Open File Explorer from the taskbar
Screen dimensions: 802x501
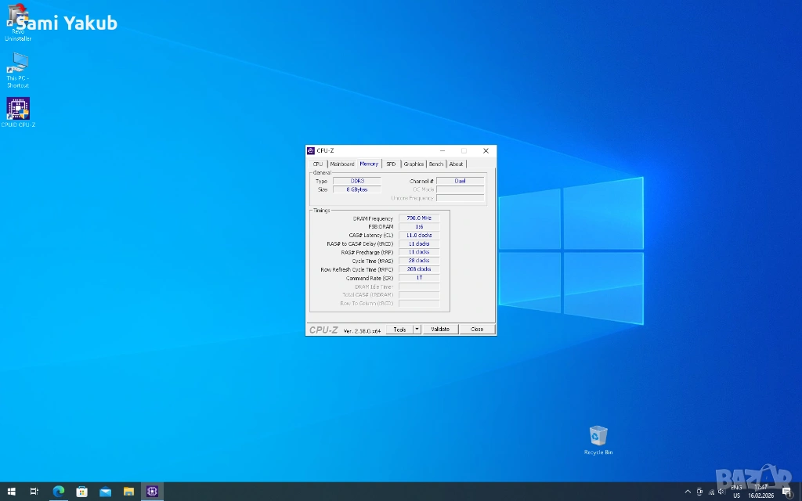coord(128,492)
